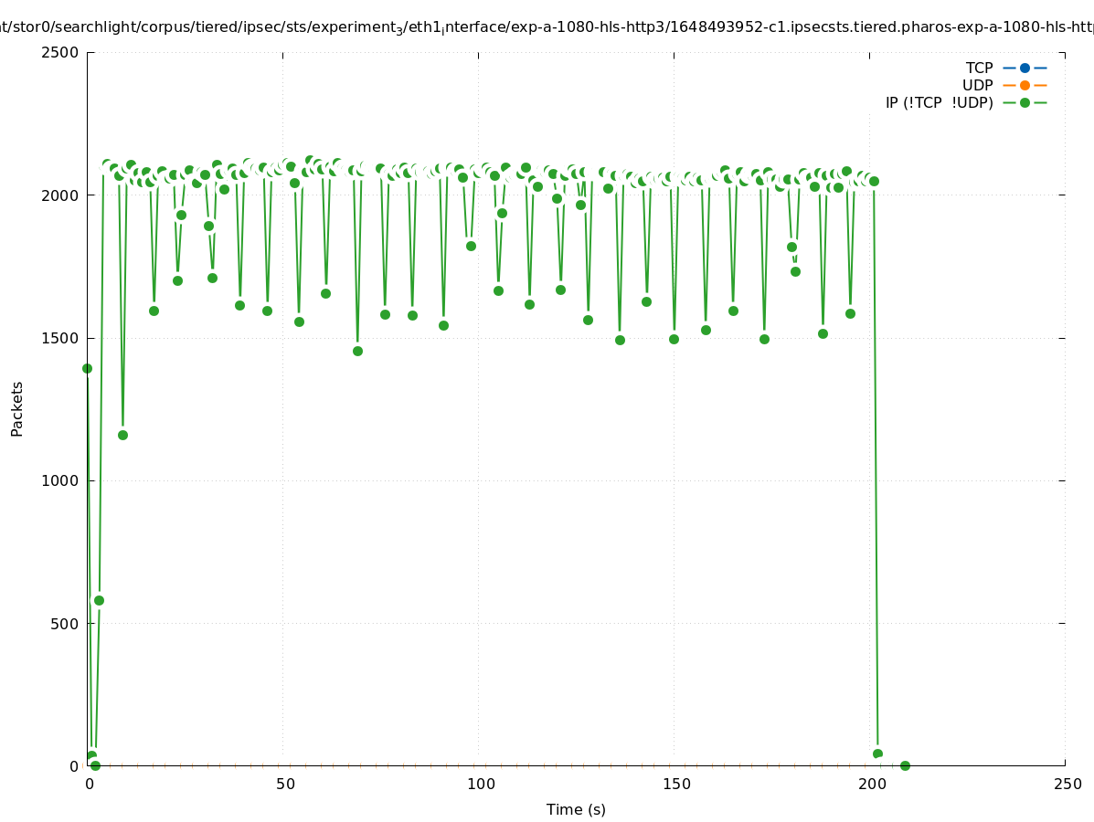Click the 1500 y-axis tick label
The width and height of the screenshot is (1094, 822).
coord(61,338)
